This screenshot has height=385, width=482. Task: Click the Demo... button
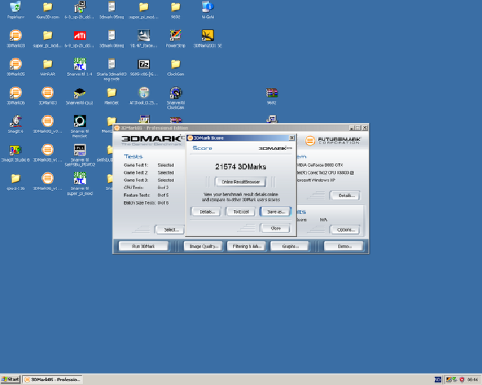(x=344, y=246)
